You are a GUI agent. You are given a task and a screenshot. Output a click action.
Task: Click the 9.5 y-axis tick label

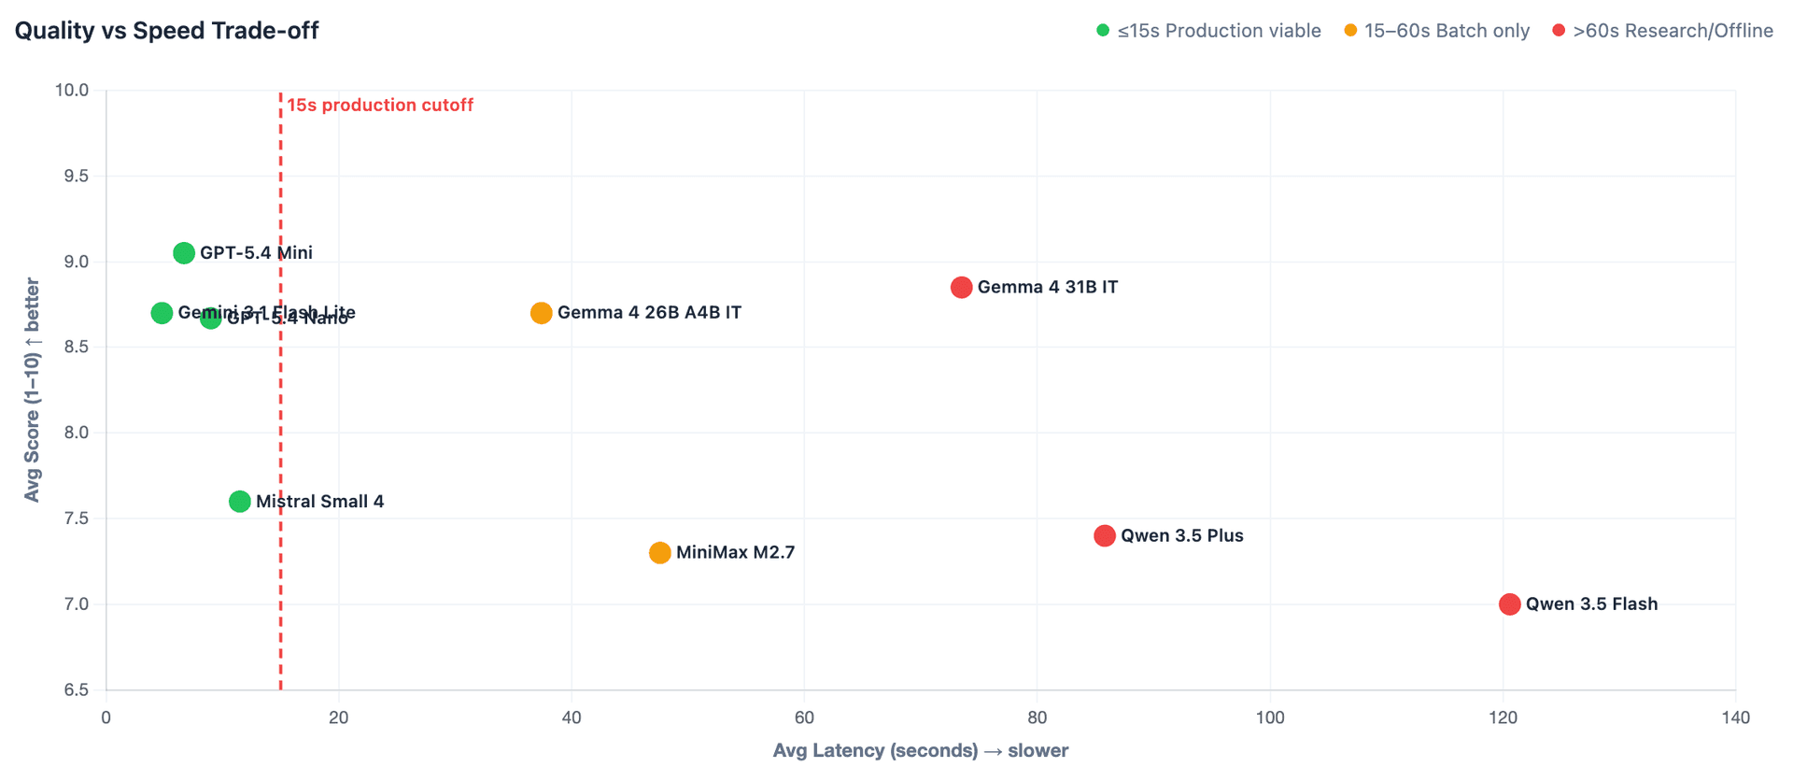(x=76, y=177)
